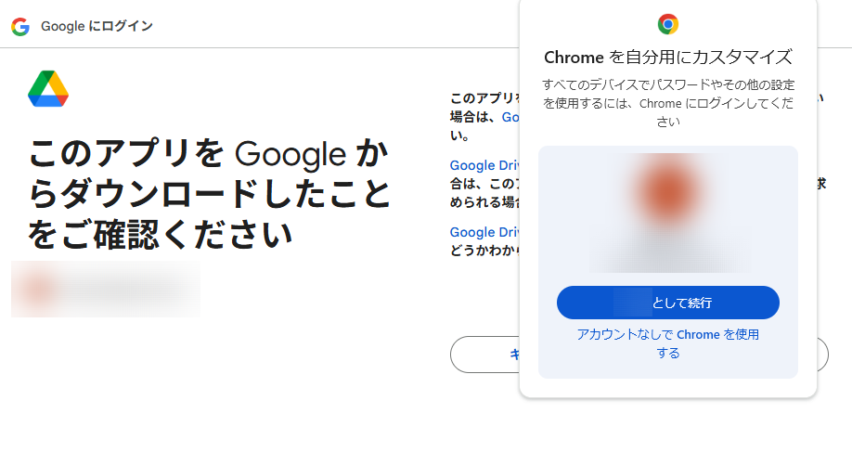This screenshot has width=852, height=452.
Task: Click the blurred profile picture in Chrome popup
Action: point(667,190)
